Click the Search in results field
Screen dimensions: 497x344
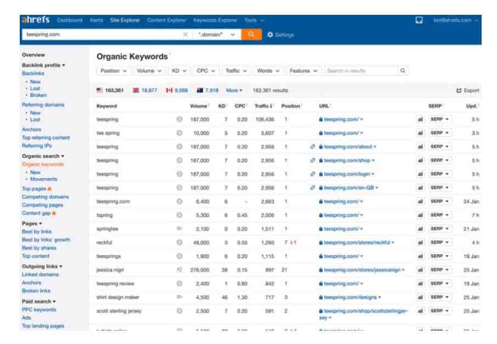pos(361,70)
